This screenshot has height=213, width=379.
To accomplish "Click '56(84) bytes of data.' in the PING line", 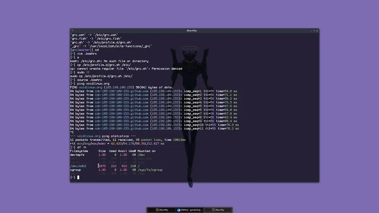I will [x=154, y=88].
